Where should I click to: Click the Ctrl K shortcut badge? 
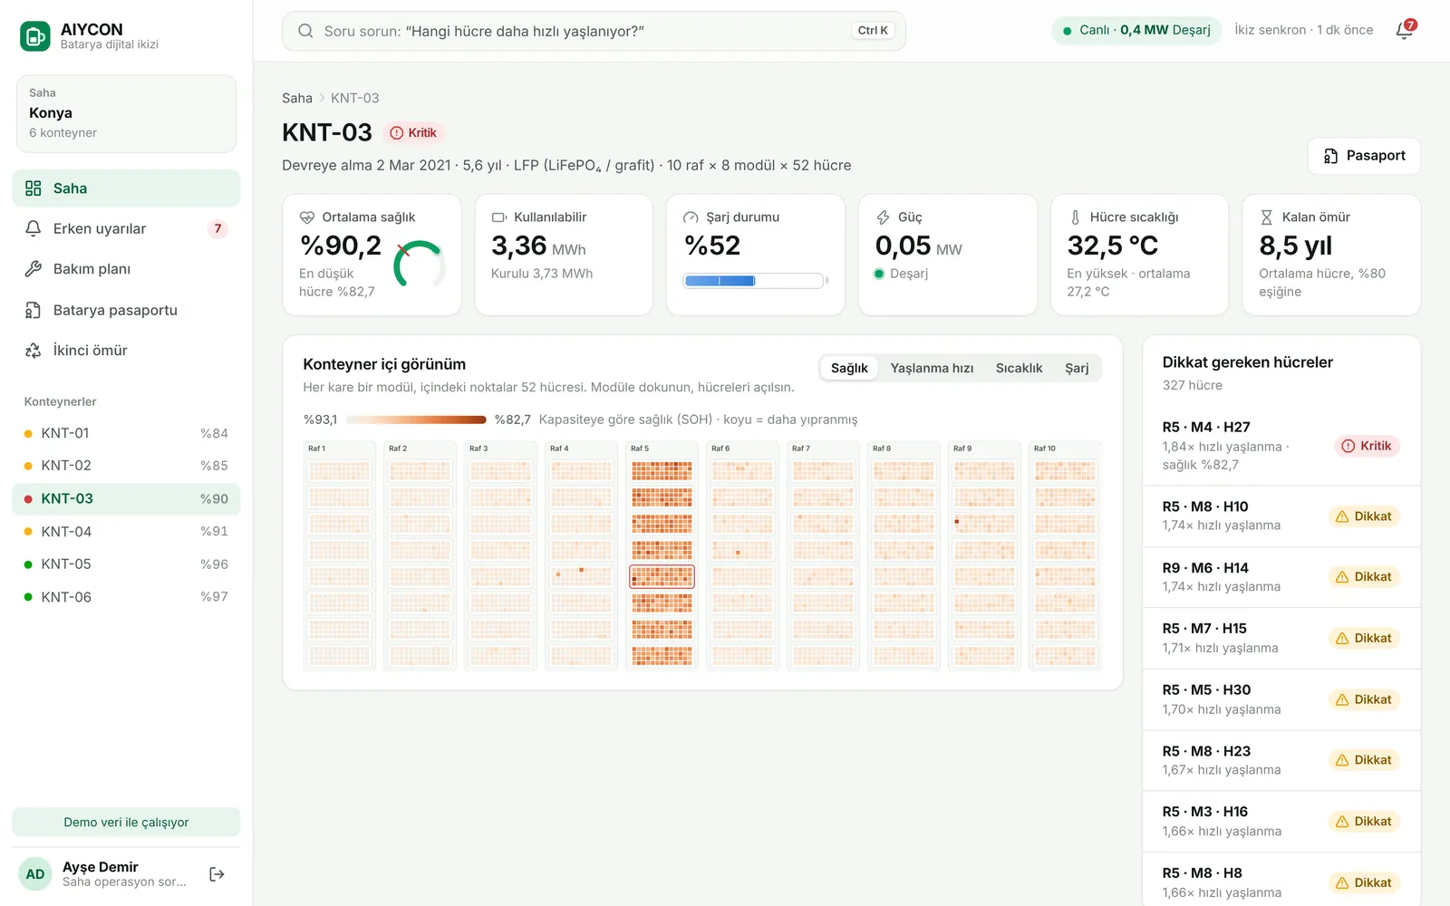873,31
